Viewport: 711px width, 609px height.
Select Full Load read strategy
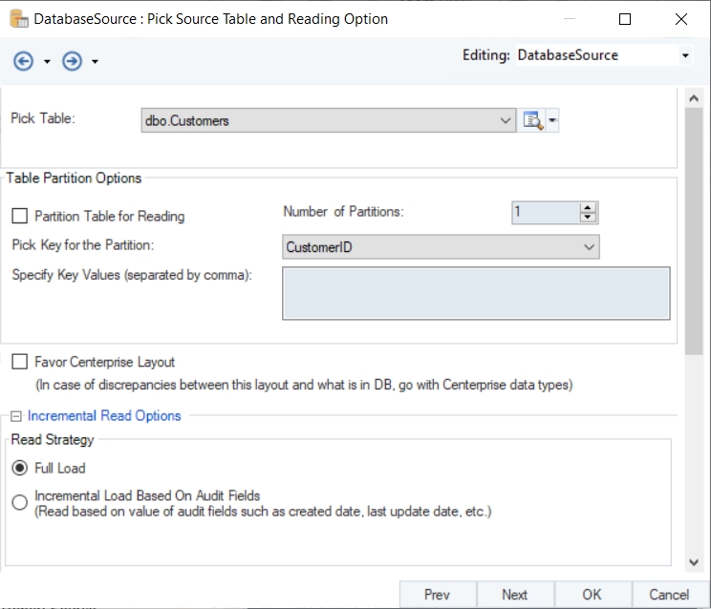click(20, 469)
